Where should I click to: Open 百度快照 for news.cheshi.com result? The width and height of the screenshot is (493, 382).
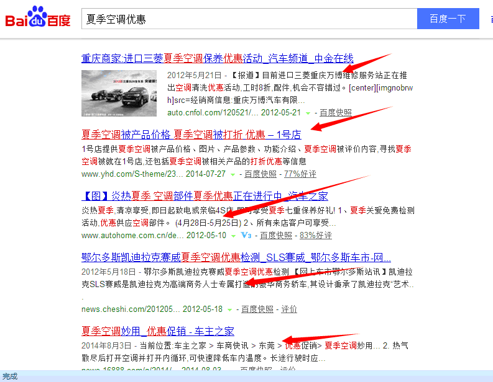(257, 309)
